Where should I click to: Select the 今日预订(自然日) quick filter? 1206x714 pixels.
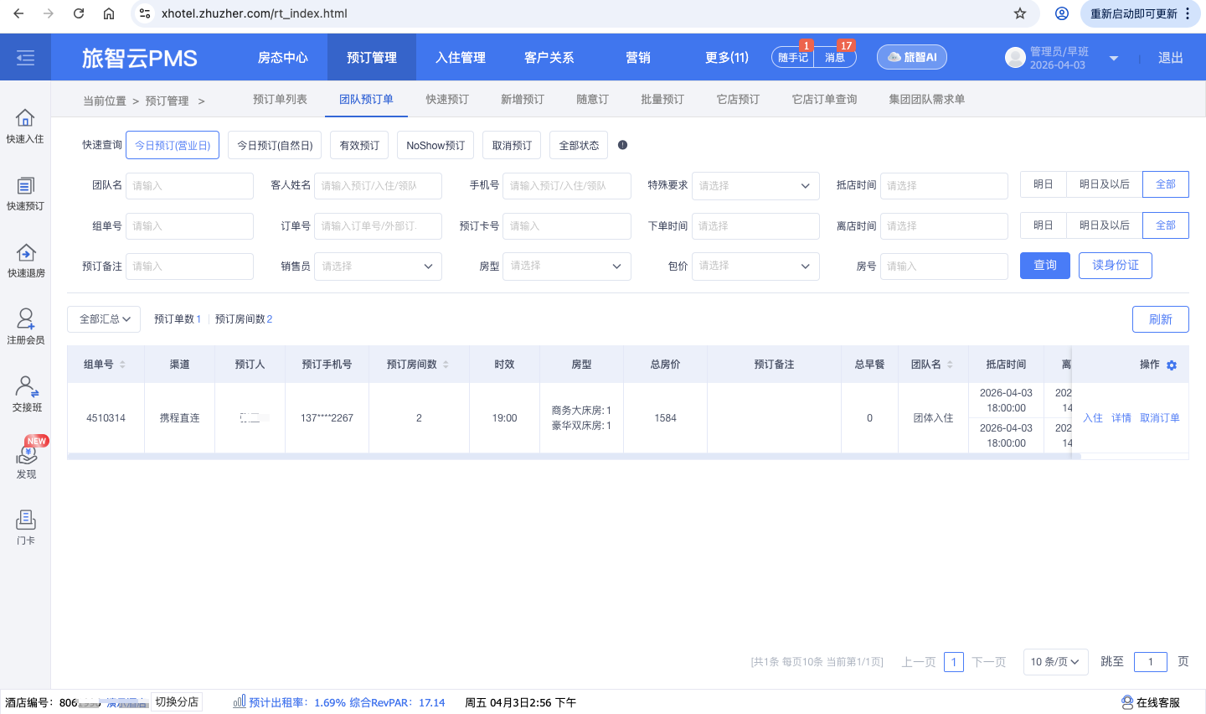click(x=275, y=145)
